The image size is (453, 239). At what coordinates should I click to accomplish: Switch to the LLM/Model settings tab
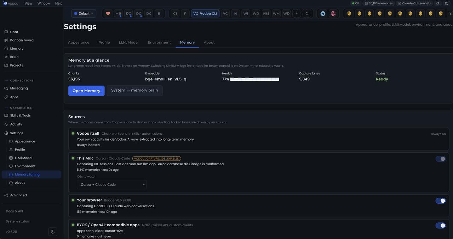[129, 42]
